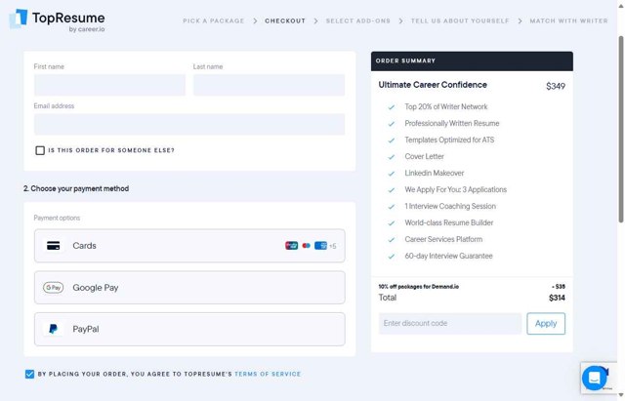Viewport: 625px width, 401px height.
Task: Open the chat support bubble icon
Action: 594,378
